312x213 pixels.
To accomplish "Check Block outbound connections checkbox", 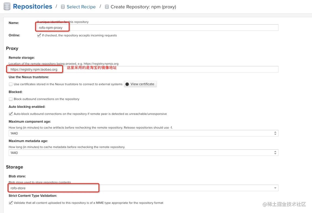I will point(11,99).
